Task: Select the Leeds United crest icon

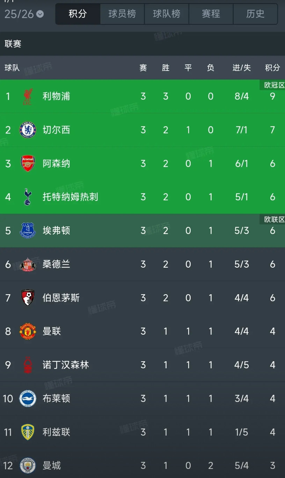Action: click(x=28, y=432)
